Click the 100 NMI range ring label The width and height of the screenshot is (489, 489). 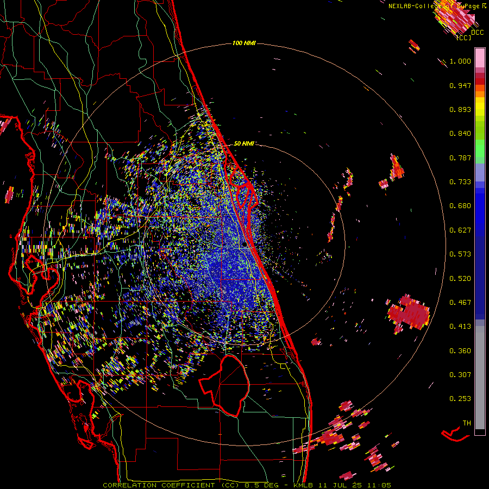(x=244, y=43)
